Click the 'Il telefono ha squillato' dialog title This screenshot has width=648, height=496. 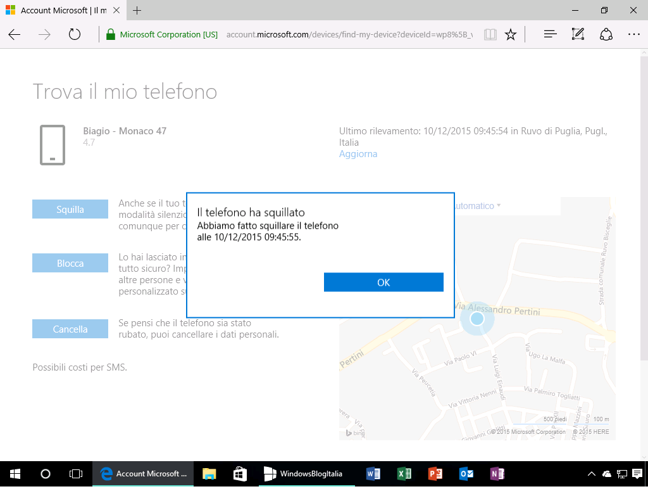[251, 213]
